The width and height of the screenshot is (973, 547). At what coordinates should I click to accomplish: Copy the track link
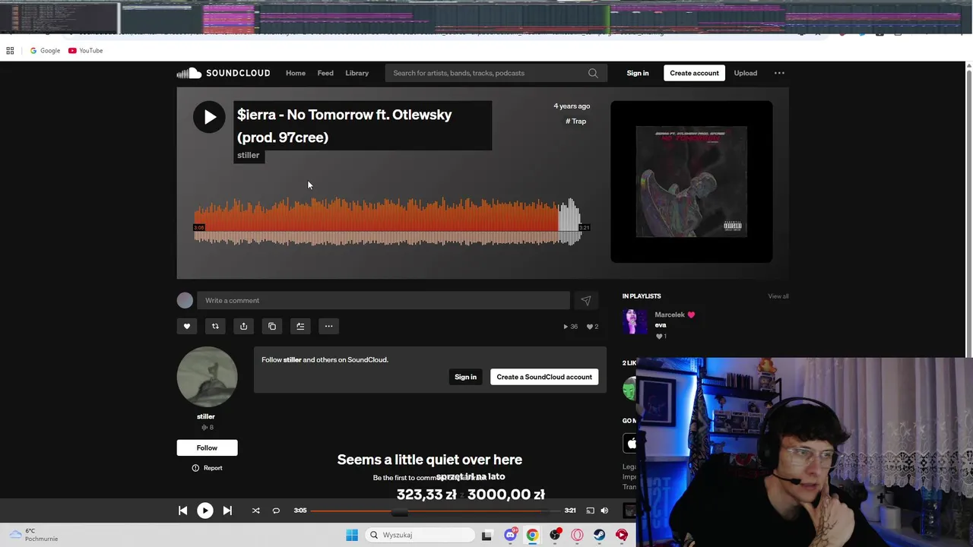(272, 326)
